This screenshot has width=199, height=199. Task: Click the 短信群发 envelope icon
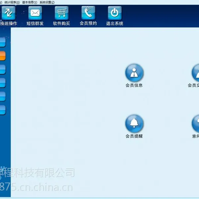(35, 13)
